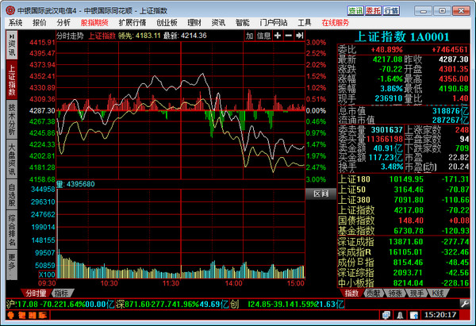Click the 加 button in chart header
The height and width of the screenshot is (326, 476).
pyautogui.click(x=250, y=36)
